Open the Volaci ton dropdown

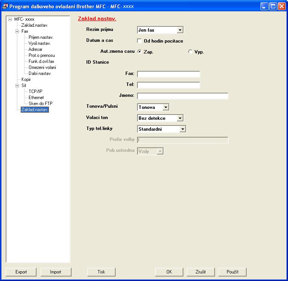(180, 118)
